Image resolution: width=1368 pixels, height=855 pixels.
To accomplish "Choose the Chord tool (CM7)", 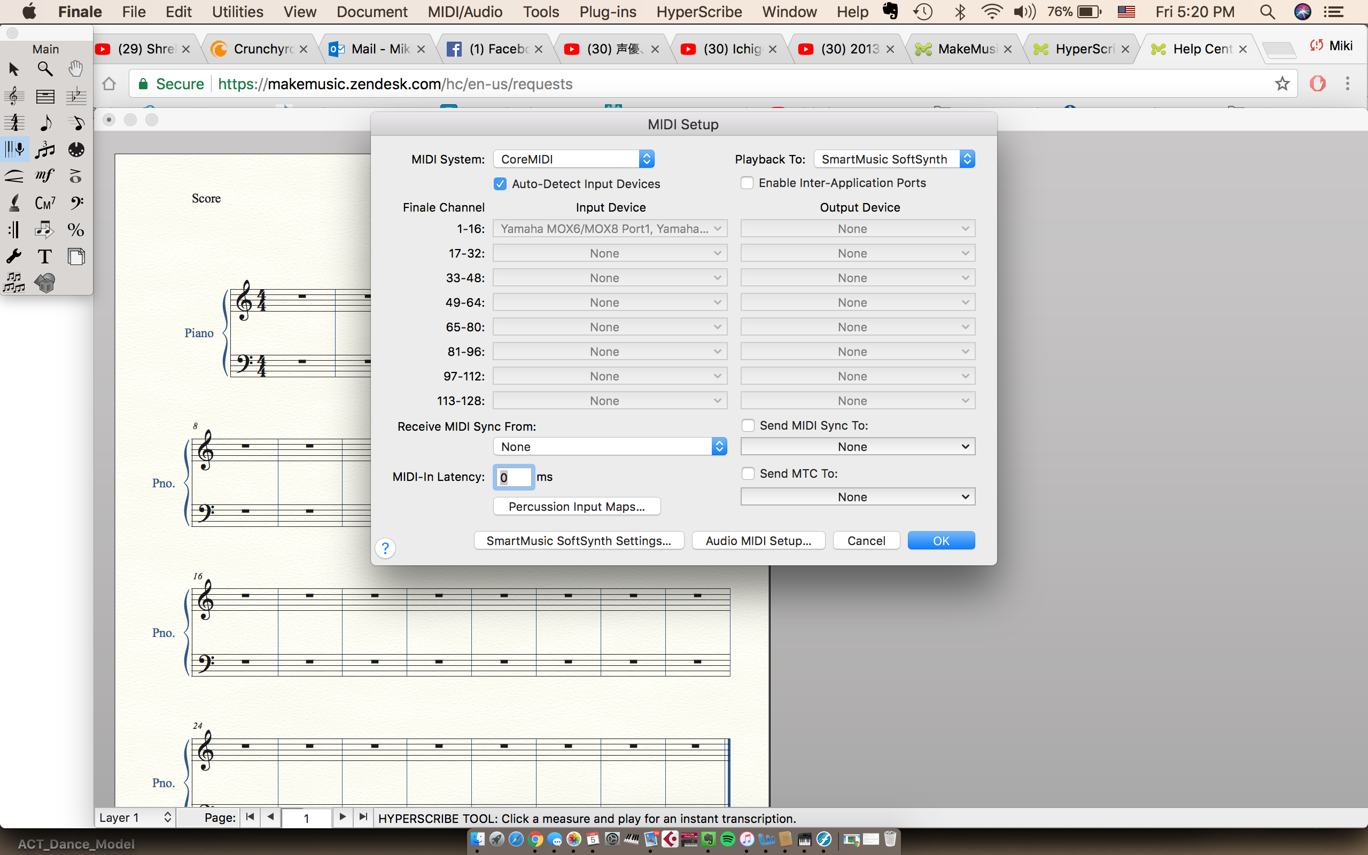I will click(x=45, y=203).
